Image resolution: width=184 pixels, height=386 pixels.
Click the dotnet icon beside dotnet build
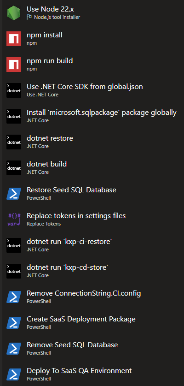14,168
